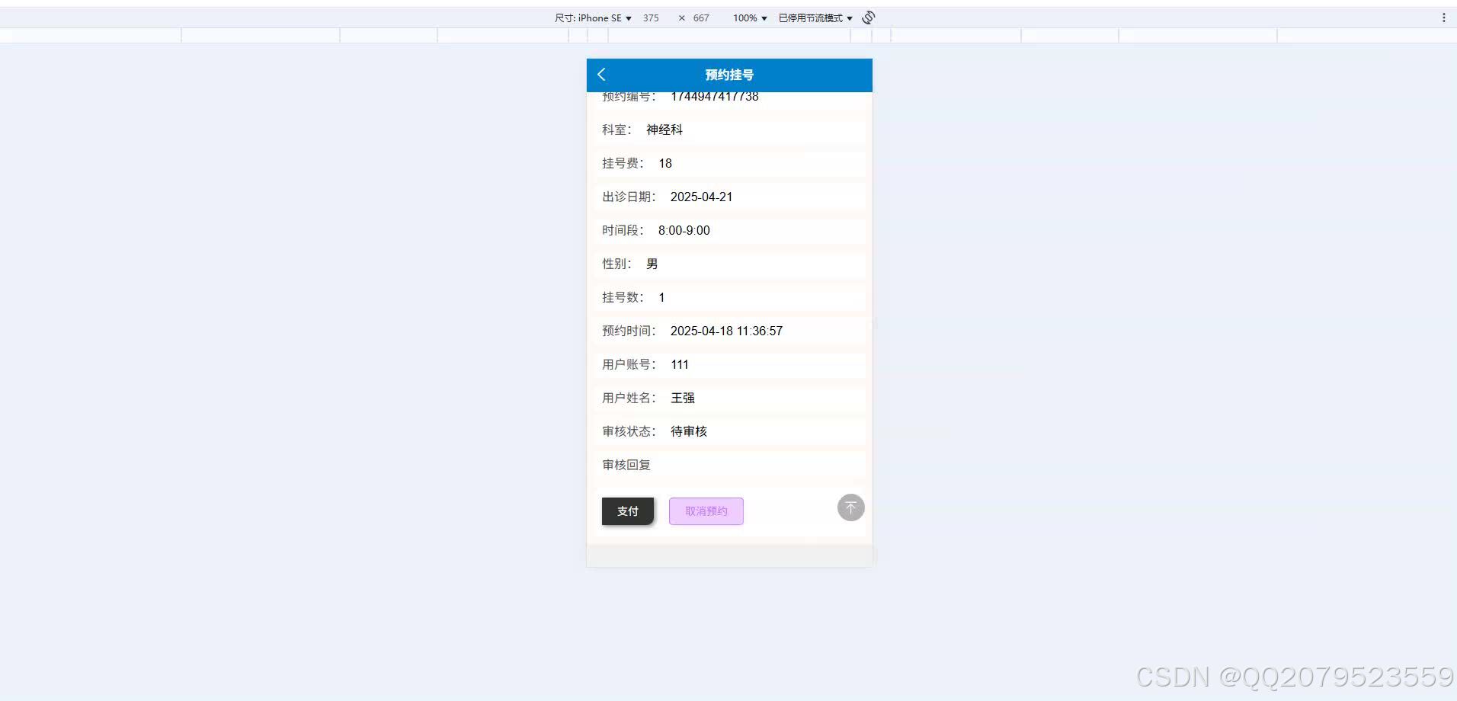Select time slot 8:00-9:00

[x=684, y=230]
